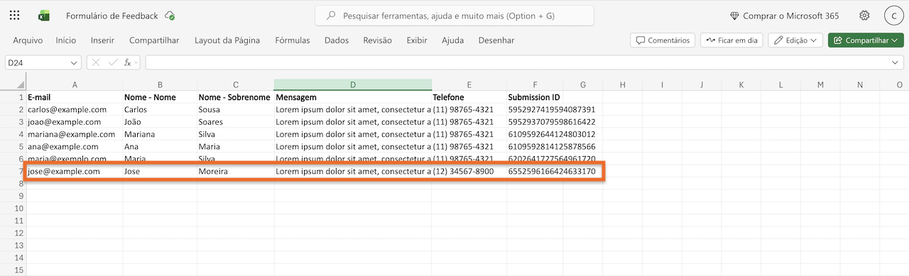Click the cancel entry X icon
Screen dimensions: 909x276
(x=97, y=62)
